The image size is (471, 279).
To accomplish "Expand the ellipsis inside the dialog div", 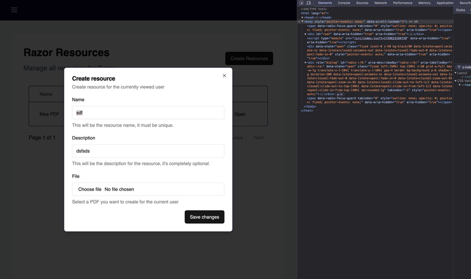I will click(321, 94).
